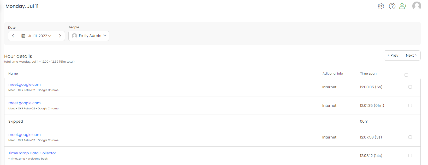Click the Next hour button
Viewport: 428px width, 165px height.
(x=411, y=55)
